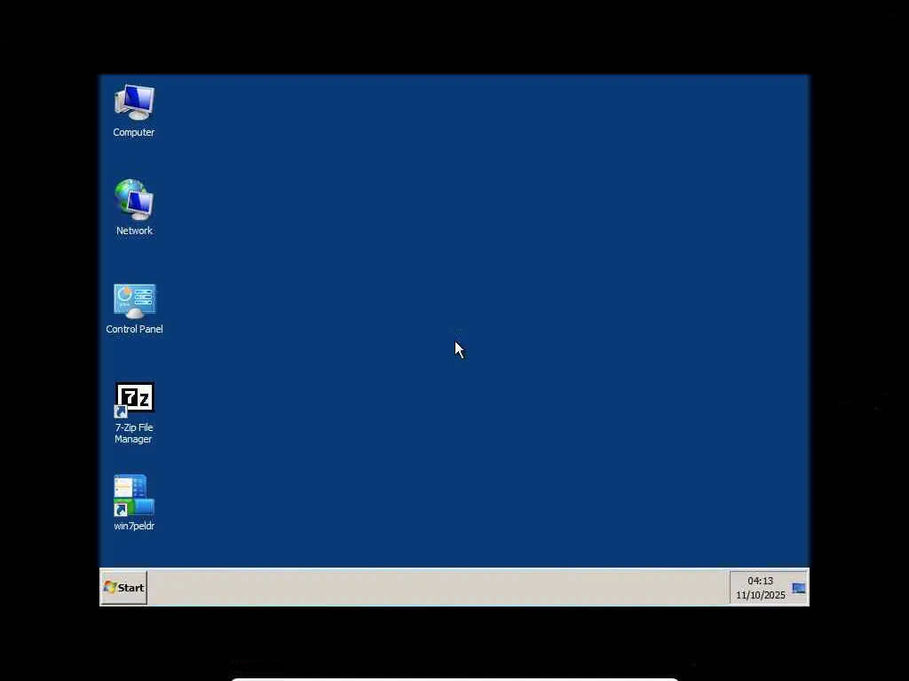Click the date 11/10/2025 in the taskbar
The height and width of the screenshot is (681, 909).
click(x=760, y=595)
